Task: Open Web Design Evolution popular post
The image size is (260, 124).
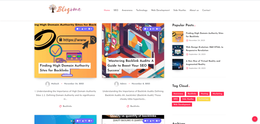Action: pyautogui.click(x=204, y=49)
